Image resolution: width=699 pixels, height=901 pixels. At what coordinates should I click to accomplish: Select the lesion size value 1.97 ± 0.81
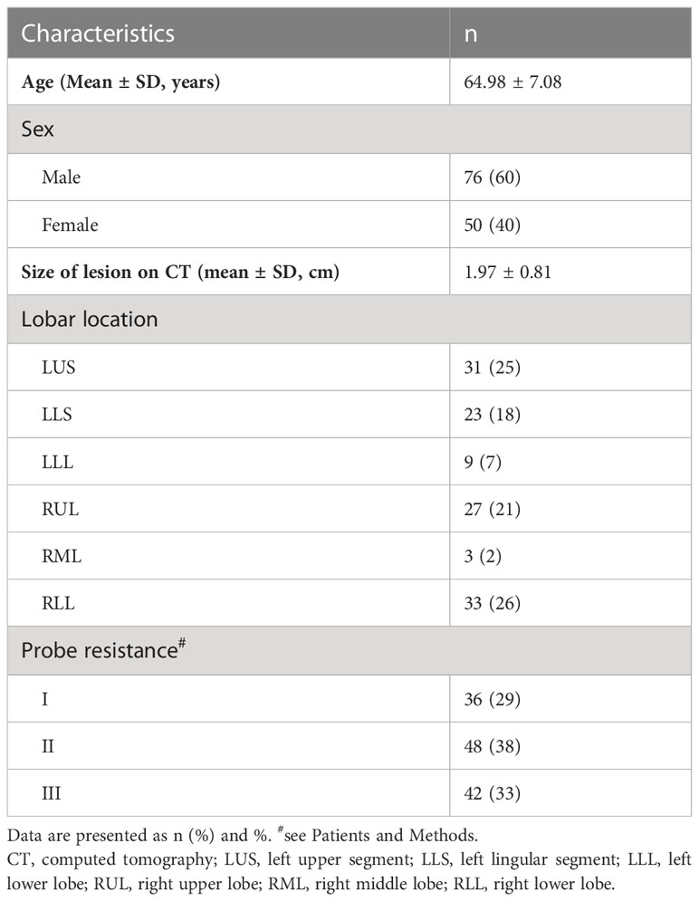[x=507, y=272]
